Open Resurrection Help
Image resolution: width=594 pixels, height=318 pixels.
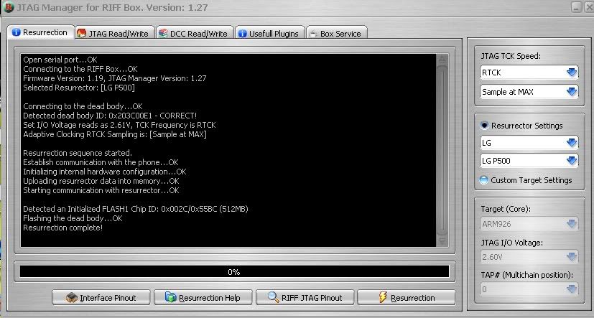[x=203, y=298]
